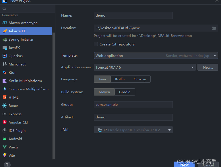Select the Express list entry
The height and width of the screenshot is (167, 221).
[x=26, y=114]
